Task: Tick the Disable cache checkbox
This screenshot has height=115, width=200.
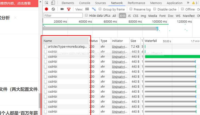Action: tap(155, 9)
